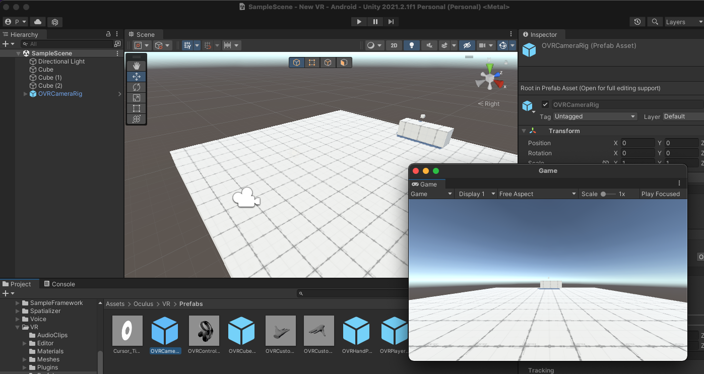Toggle Scene audio mute icon
Screen dimensions: 704x374
(429, 45)
